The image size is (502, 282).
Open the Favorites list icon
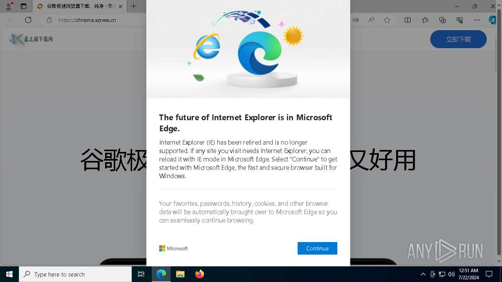click(x=425, y=20)
